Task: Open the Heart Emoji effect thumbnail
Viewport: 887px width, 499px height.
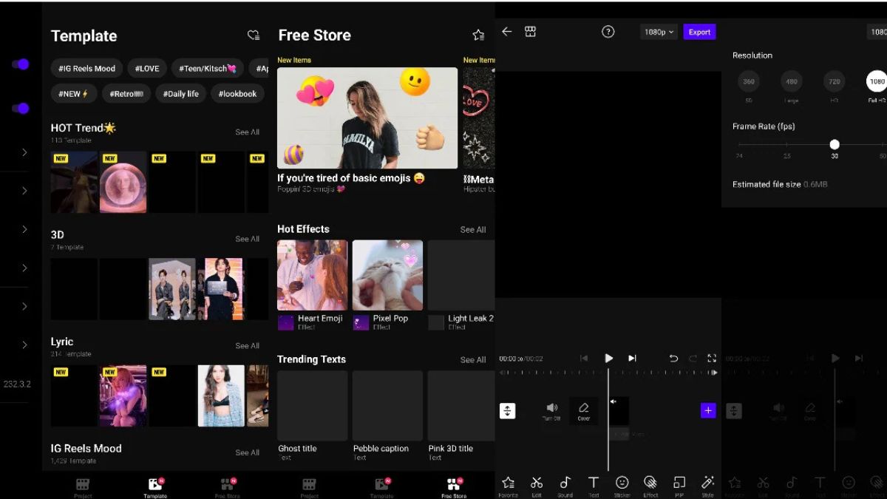Action: coord(312,275)
